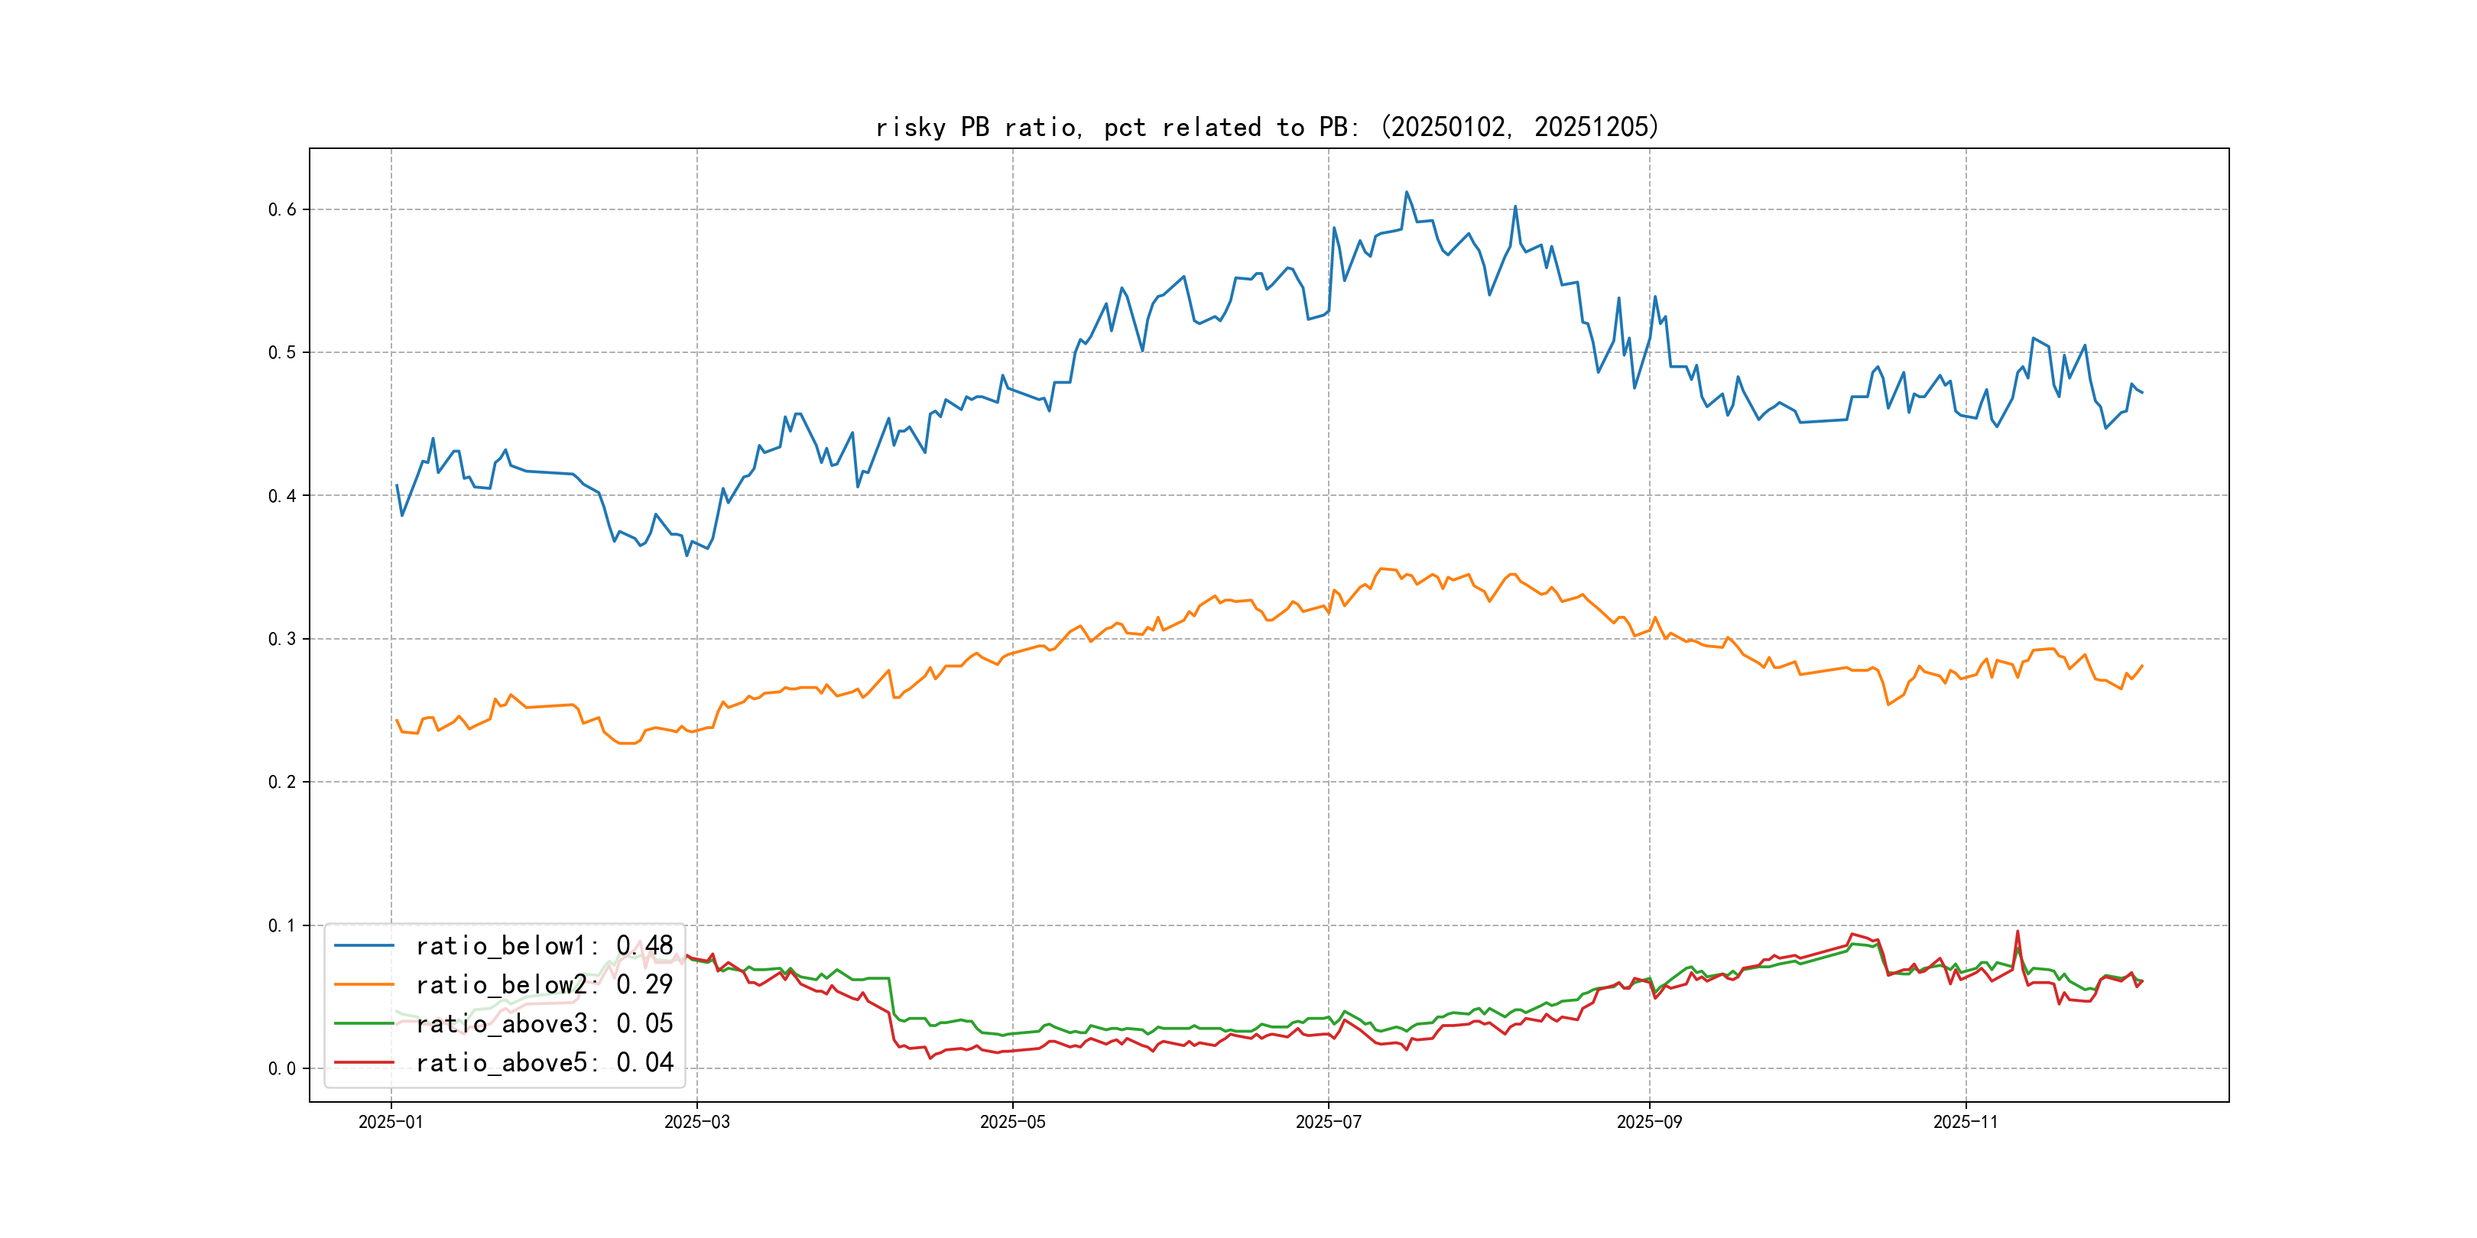
Task: Click the red line spike in mid-November
Action: pyautogui.click(x=2018, y=932)
